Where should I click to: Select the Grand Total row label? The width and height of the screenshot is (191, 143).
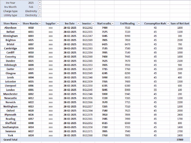(x=10, y=139)
